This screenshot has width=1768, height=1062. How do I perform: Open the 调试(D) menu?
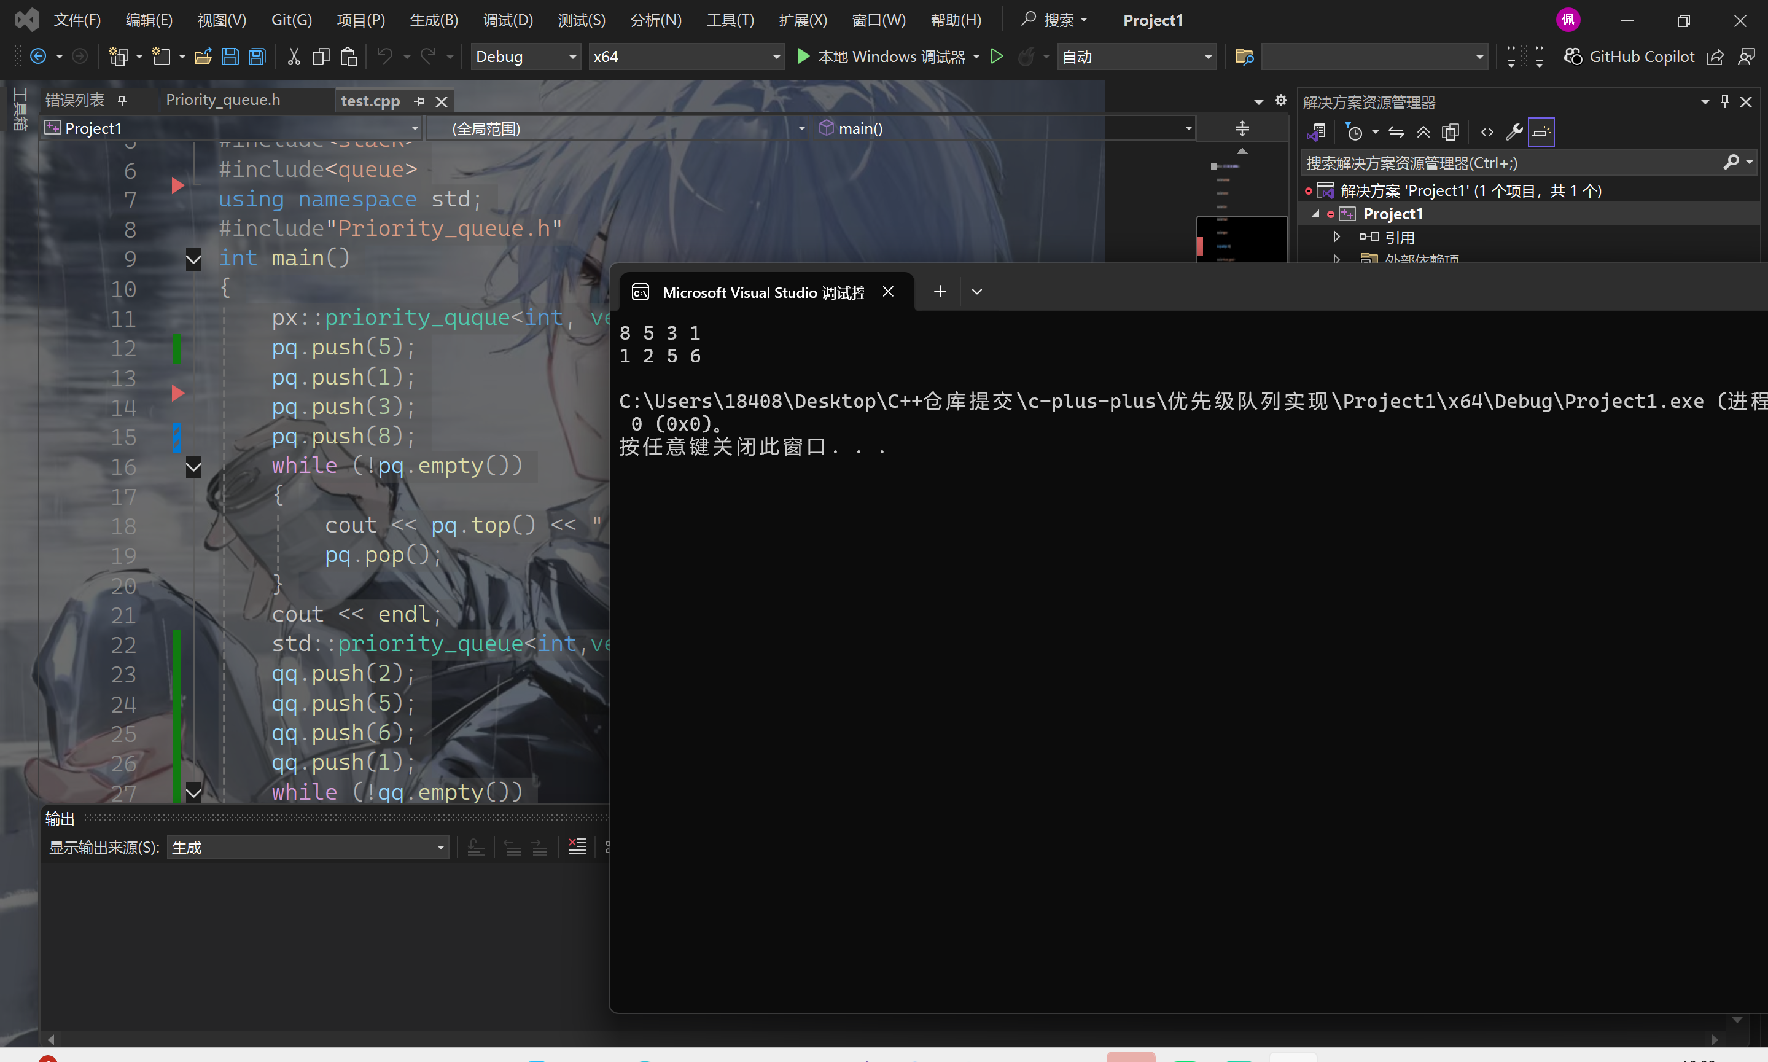pos(508,20)
